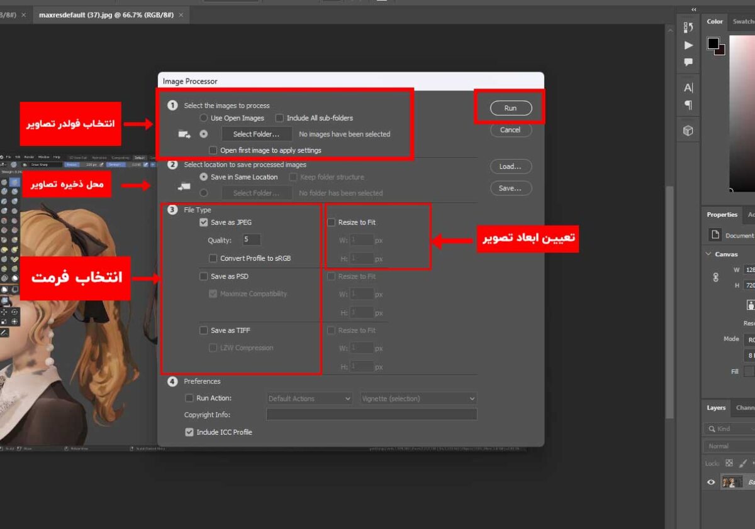The image size is (755, 529).
Task: Enable the Save as TIFF checkbox
Action: point(203,330)
